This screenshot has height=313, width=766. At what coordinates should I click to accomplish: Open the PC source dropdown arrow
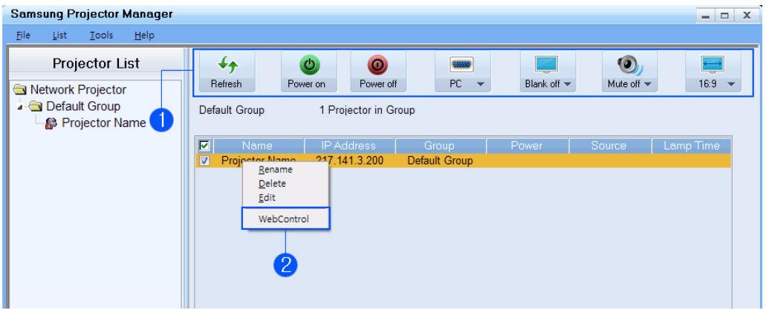tap(480, 84)
